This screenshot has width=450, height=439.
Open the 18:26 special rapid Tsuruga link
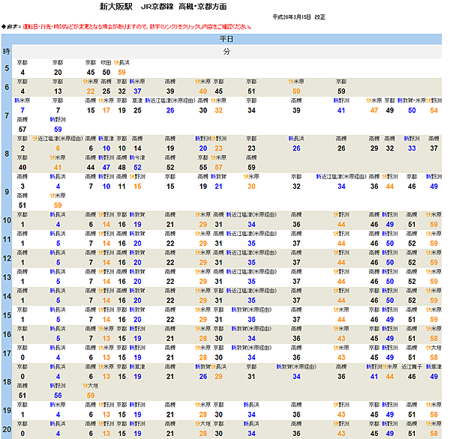(x=203, y=377)
